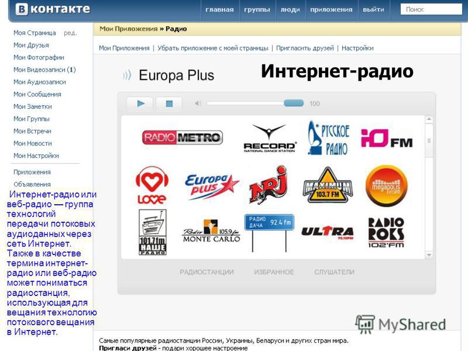This screenshot has width=468, height=351.
Task: Open Мои Друзья in sidebar
Action: (31, 45)
